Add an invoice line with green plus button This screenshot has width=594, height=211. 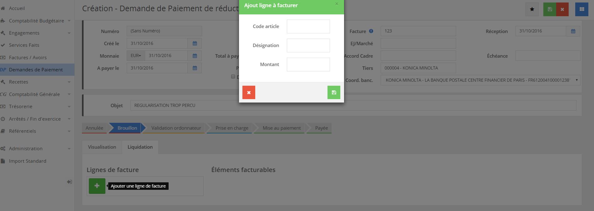pyautogui.click(x=97, y=186)
